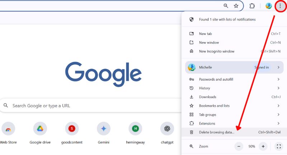This screenshot has width=287, height=155.
Task: Click the zoom magnifier in address bar
Action: [x=226, y=6]
